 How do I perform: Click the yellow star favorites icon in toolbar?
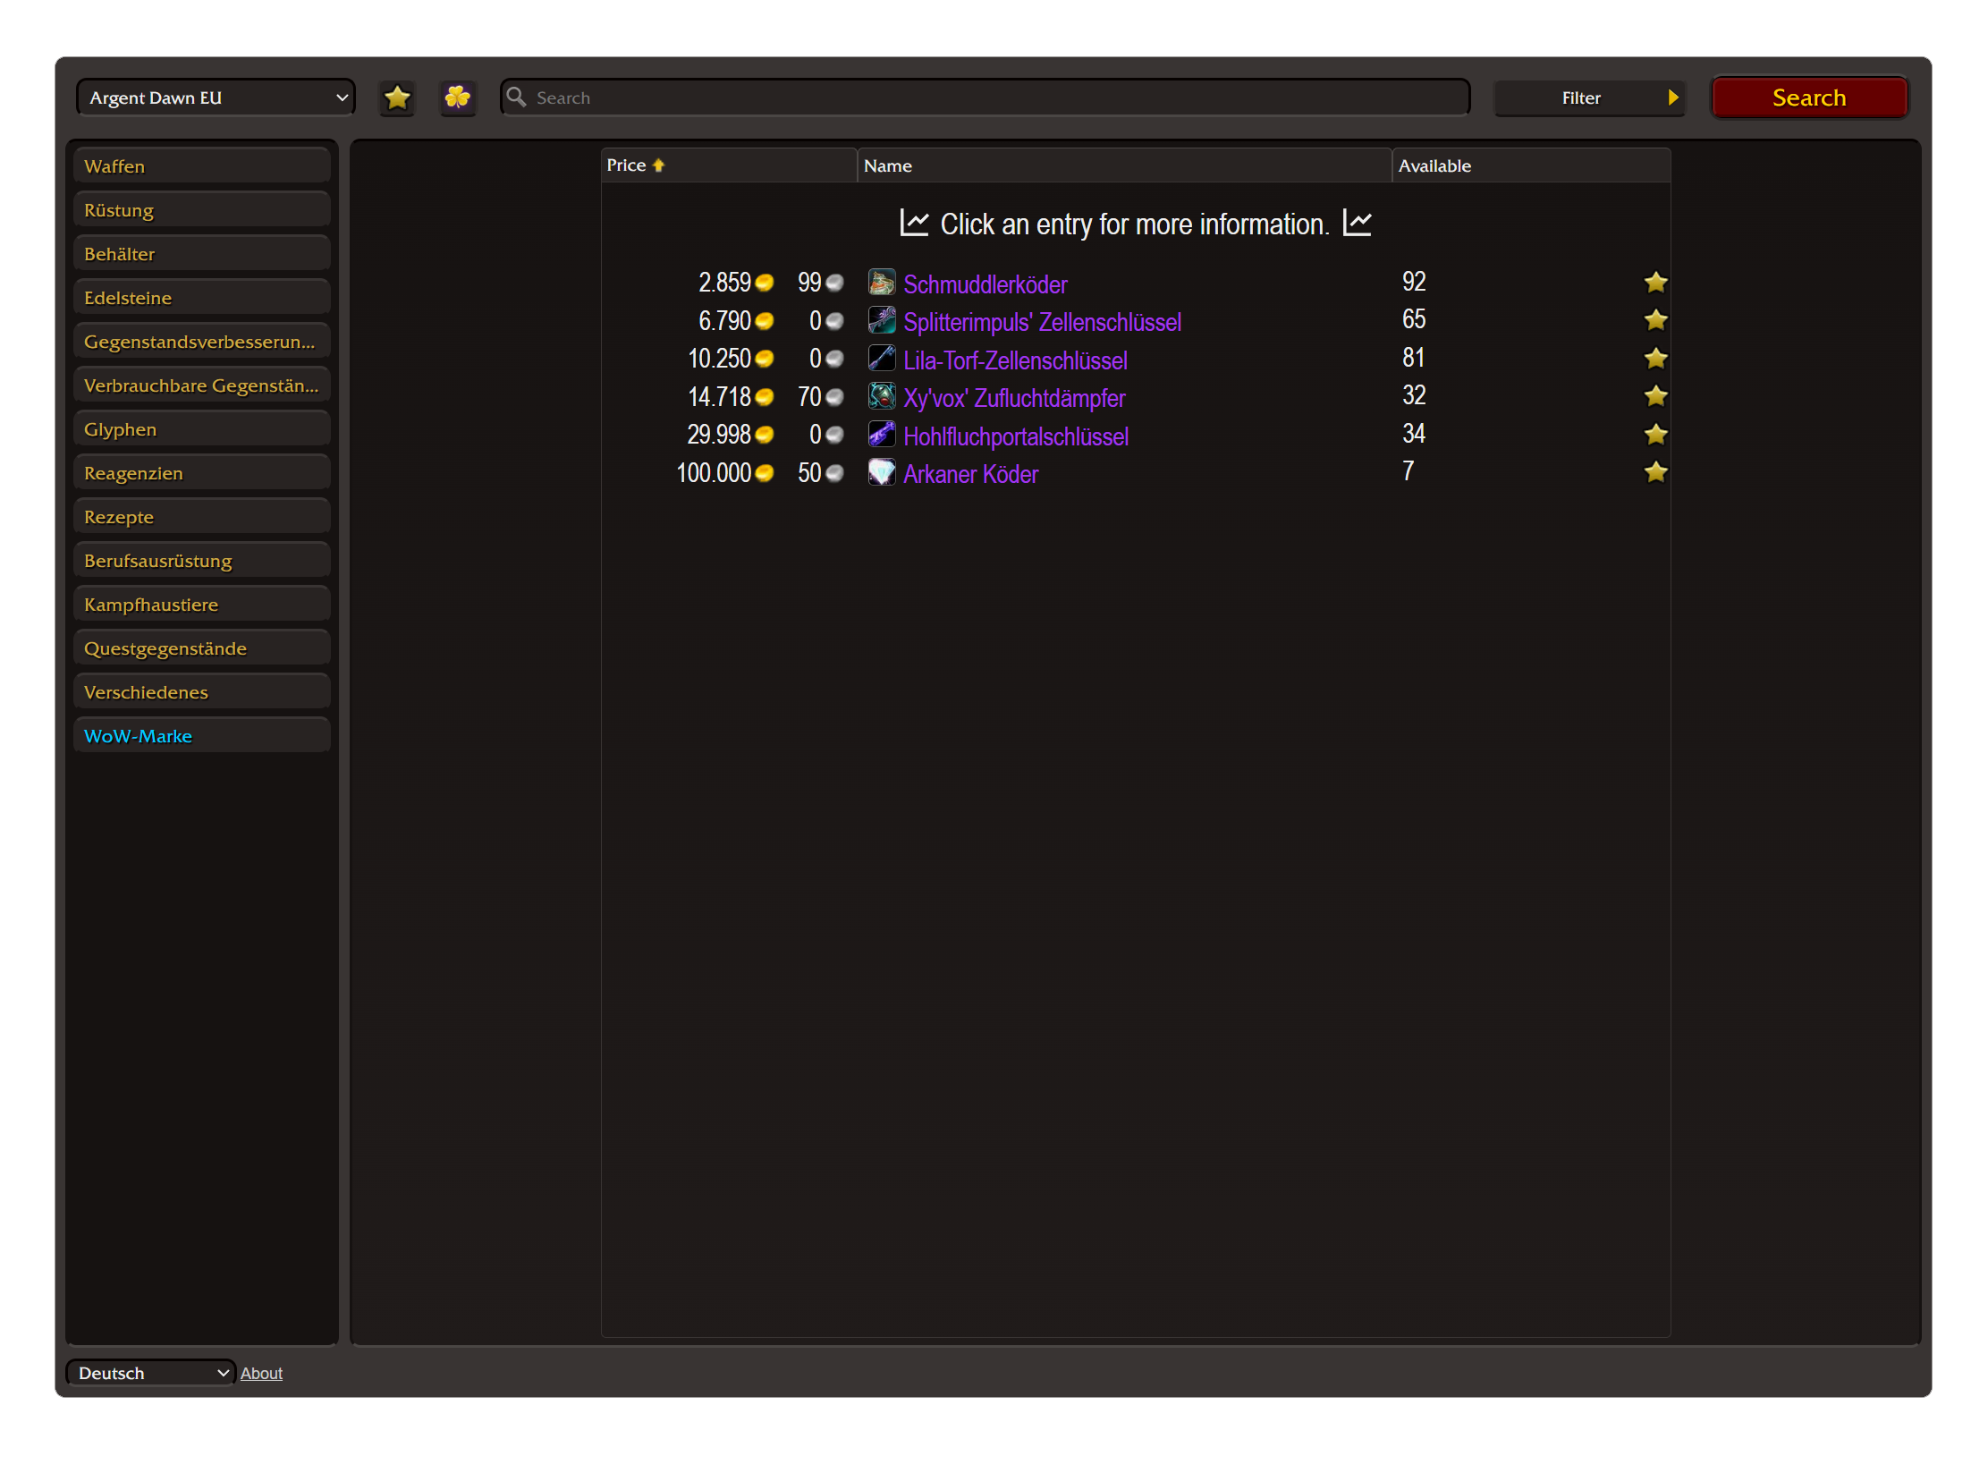(397, 97)
